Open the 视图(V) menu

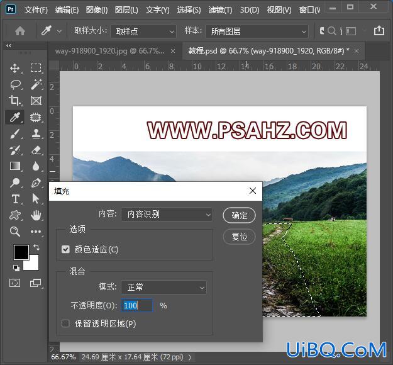pos(279,10)
